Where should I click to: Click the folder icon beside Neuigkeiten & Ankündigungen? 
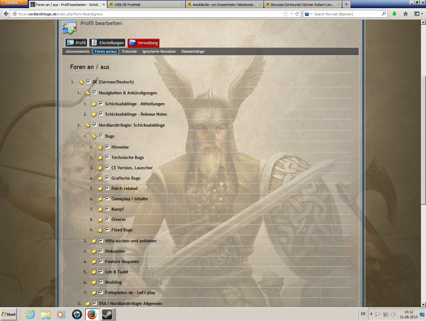pyautogui.click(x=88, y=93)
